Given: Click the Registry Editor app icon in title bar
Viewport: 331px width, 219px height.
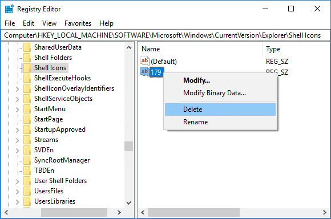Looking at the screenshot, I should (x=9, y=9).
